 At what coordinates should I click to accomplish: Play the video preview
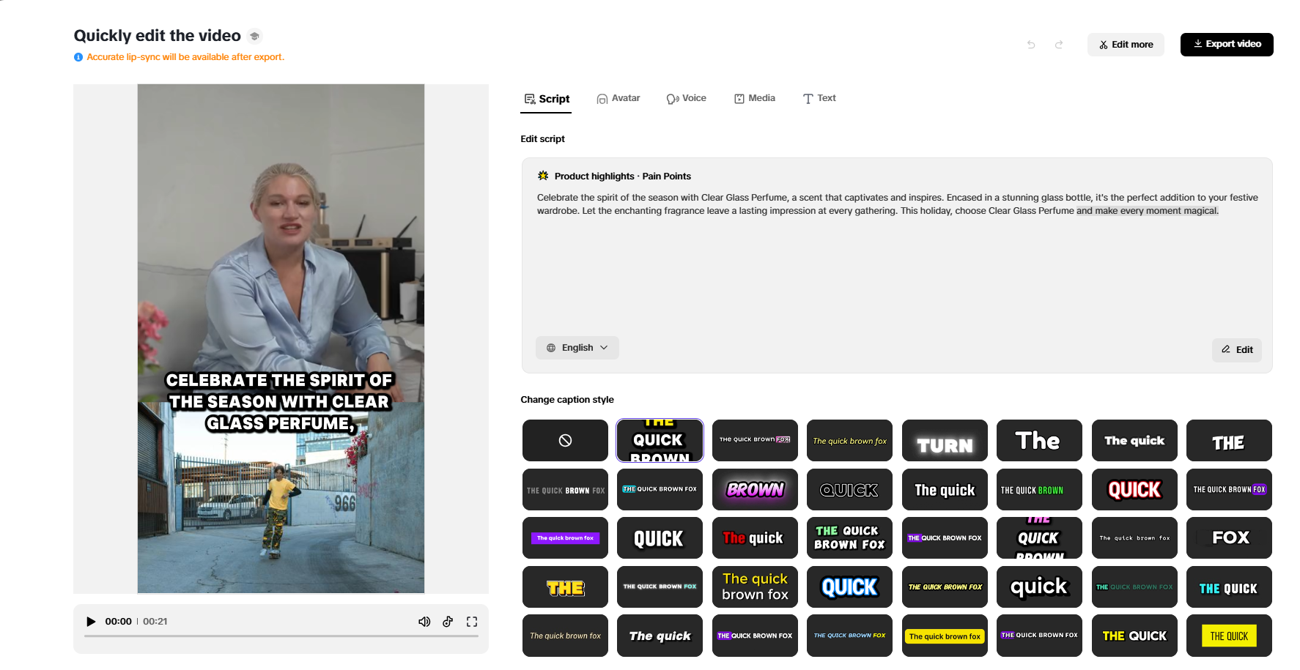point(91,622)
